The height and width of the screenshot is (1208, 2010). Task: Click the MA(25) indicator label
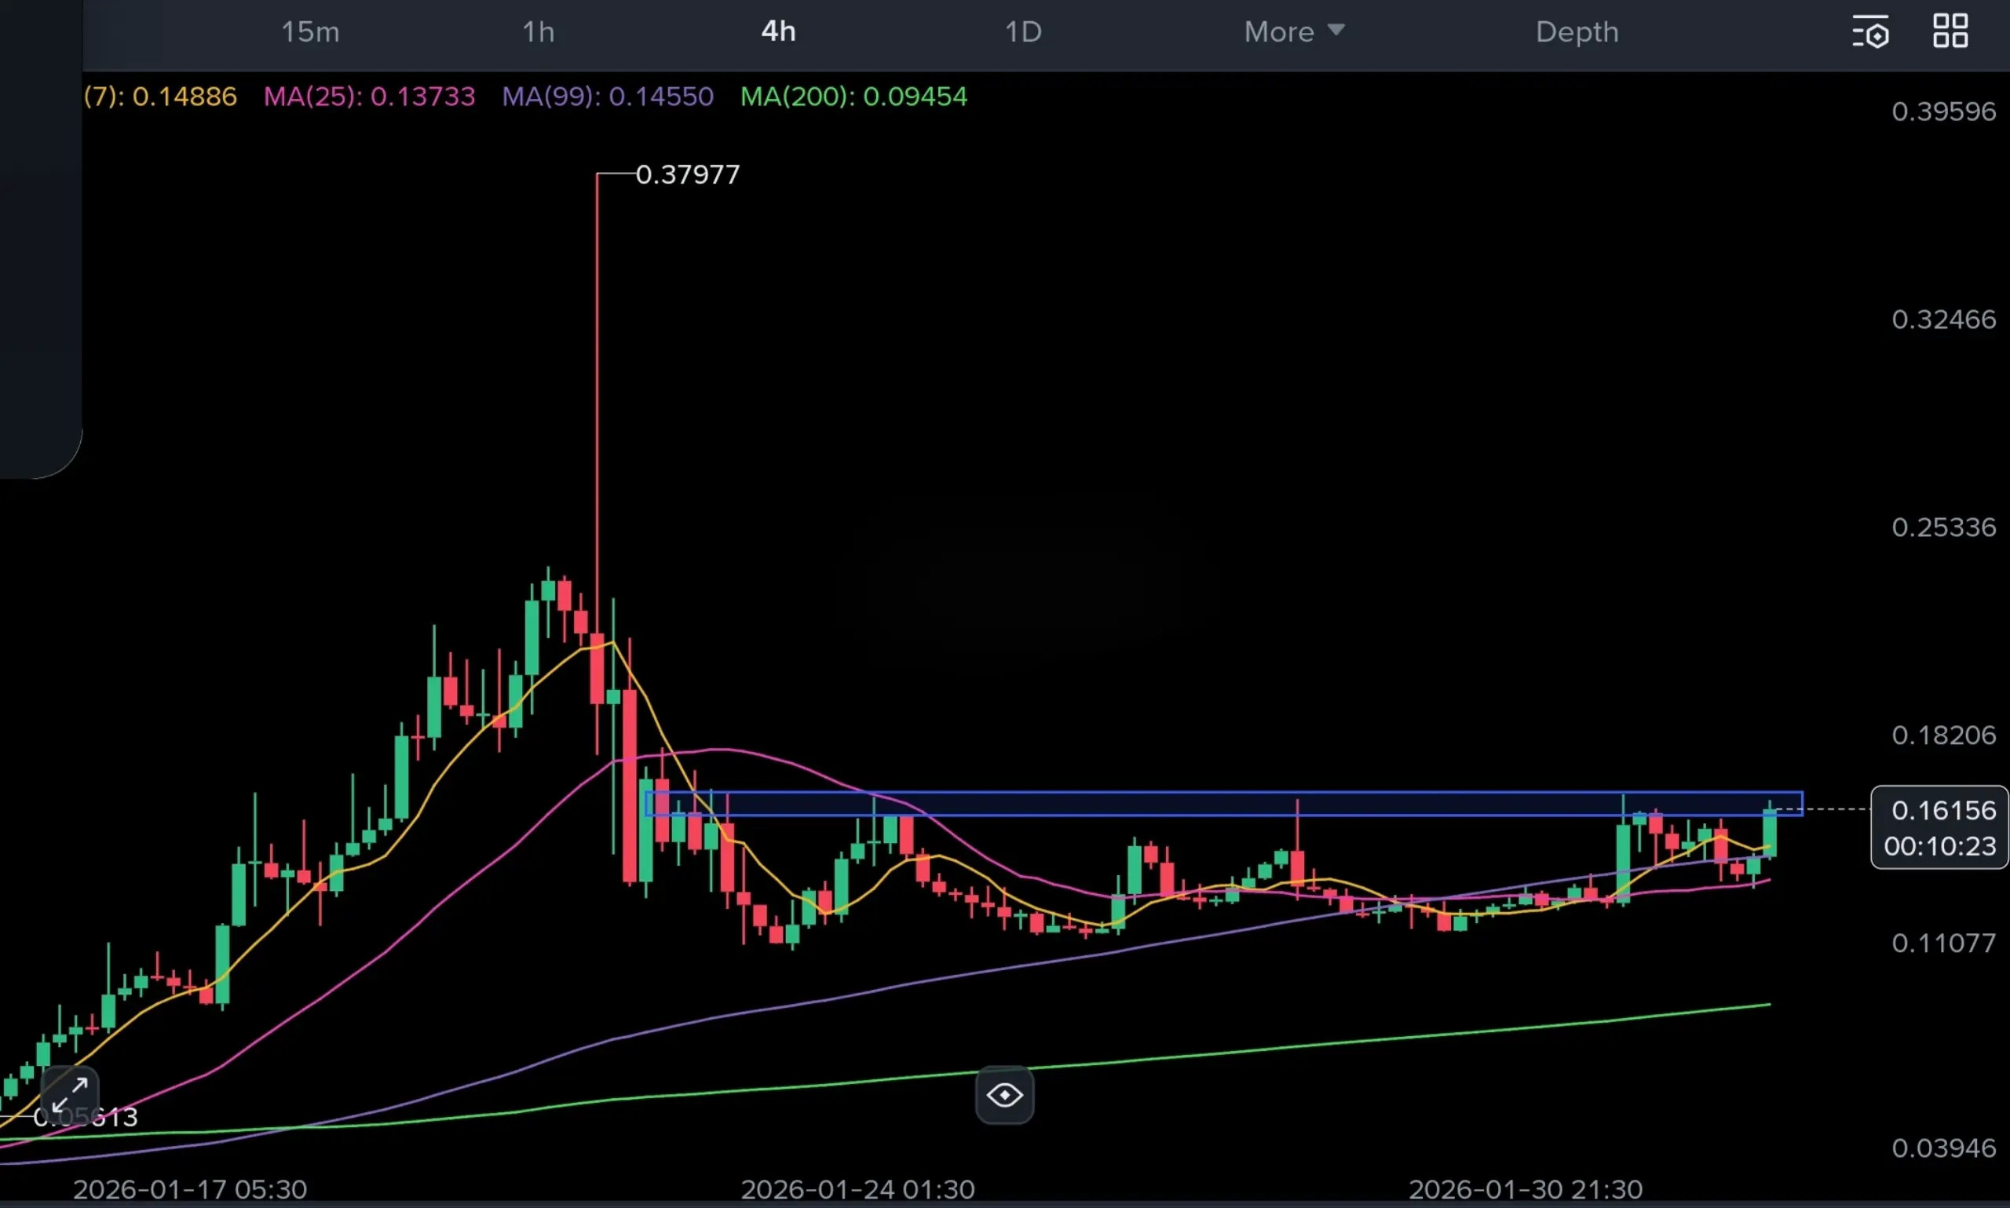369,96
